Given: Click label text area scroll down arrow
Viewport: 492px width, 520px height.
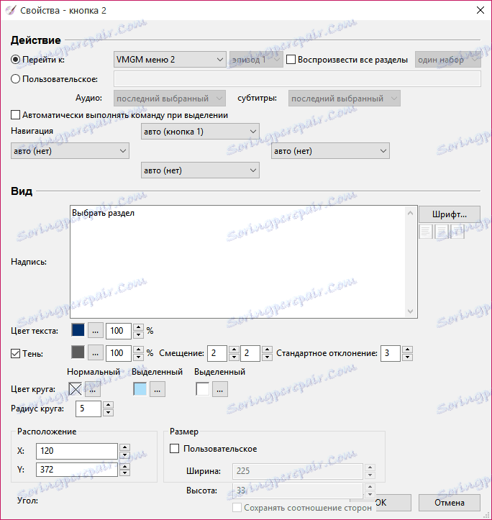Looking at the screenshot, I should (x=411, y=311).
